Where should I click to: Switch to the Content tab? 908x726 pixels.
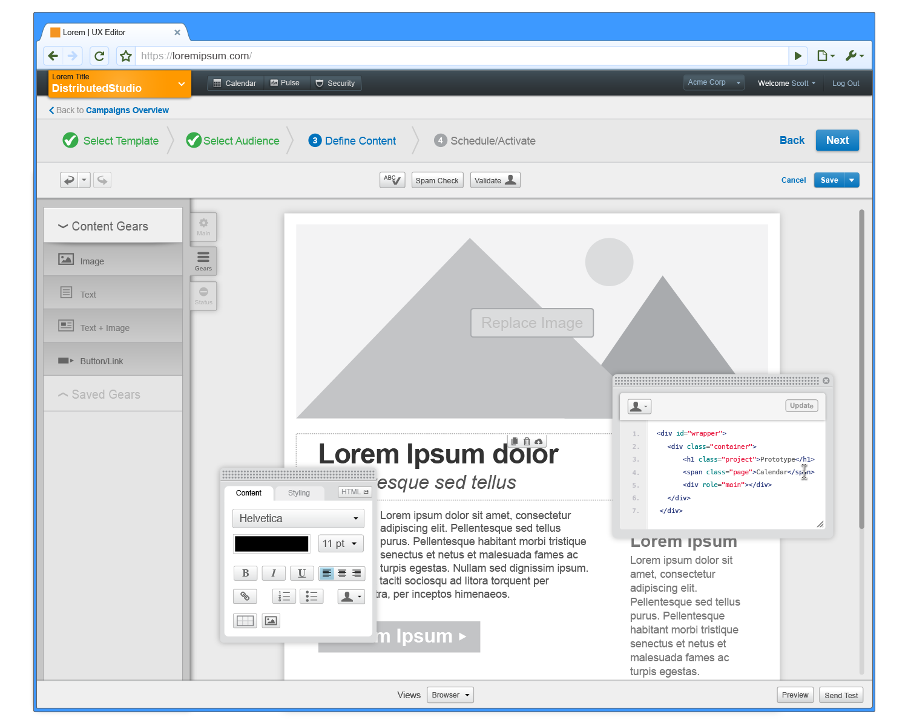249,493
